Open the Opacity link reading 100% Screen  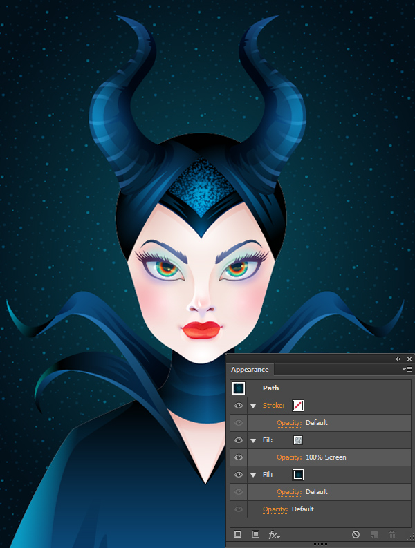pos(289,457)
